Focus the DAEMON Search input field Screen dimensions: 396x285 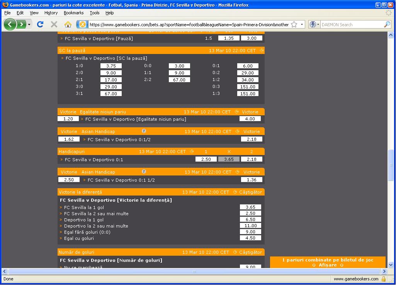click(352, 25)
